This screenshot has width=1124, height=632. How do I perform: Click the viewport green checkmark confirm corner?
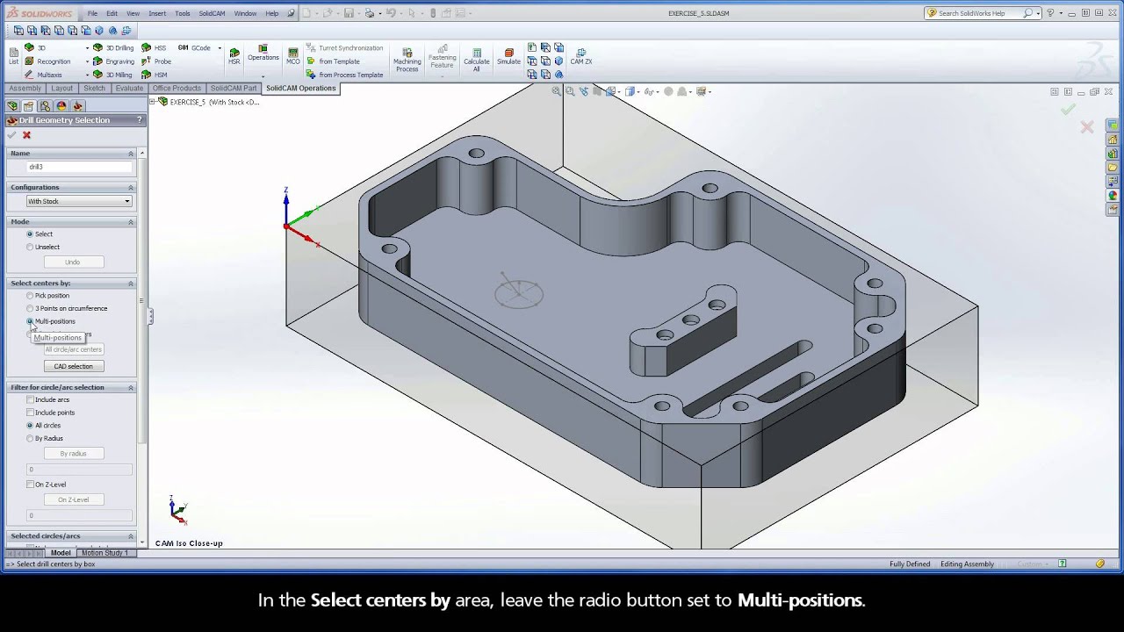point(1068,110)
